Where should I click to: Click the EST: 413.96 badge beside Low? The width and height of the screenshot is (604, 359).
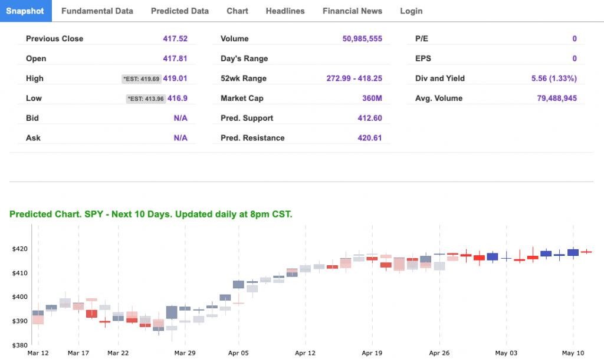(x=143, y=98)
